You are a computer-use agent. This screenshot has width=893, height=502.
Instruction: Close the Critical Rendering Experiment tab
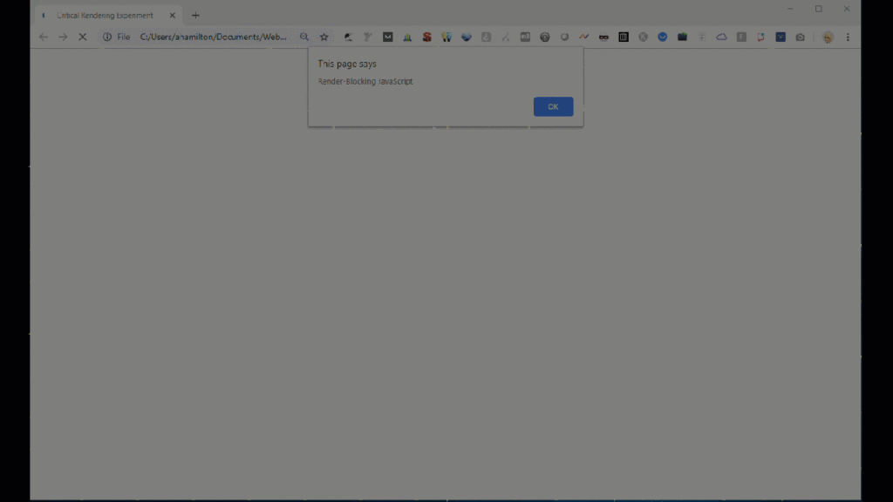tap(170, 16)
